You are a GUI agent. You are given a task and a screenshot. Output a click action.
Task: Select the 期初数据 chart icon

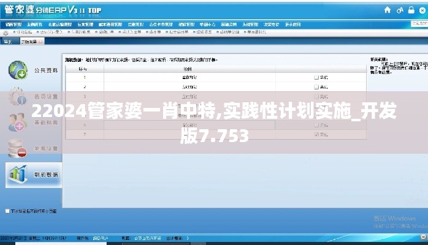tap(18, 175)
